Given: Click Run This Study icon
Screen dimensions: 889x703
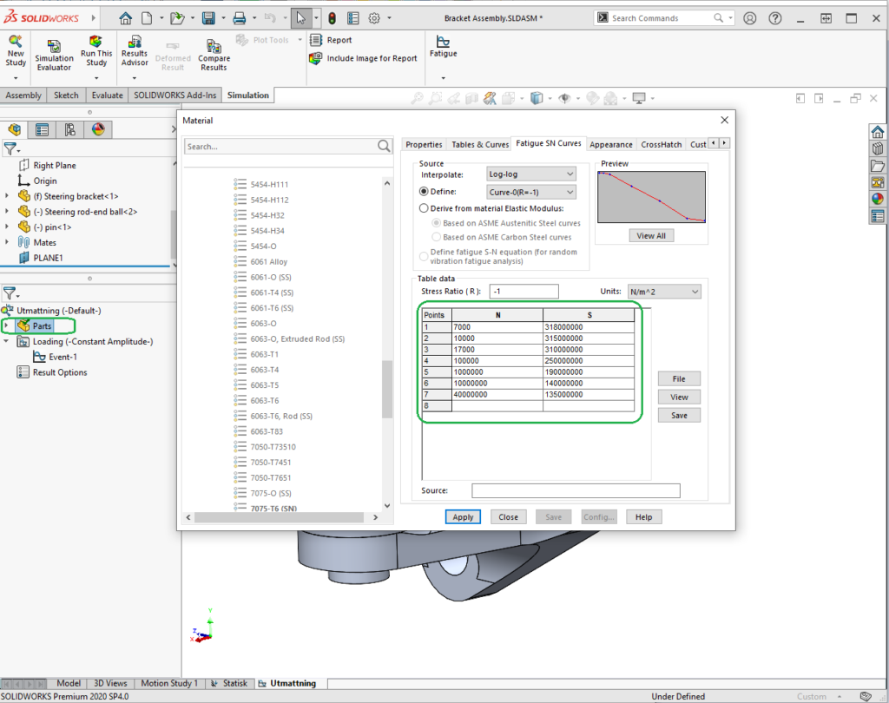Looking at the screenshot, I should 96,45.
